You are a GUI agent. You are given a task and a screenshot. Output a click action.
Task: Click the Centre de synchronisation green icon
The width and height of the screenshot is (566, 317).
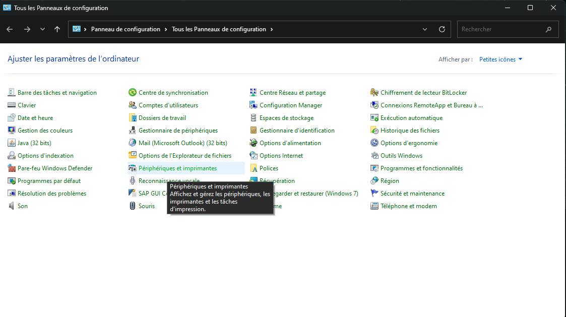(133, 93)
